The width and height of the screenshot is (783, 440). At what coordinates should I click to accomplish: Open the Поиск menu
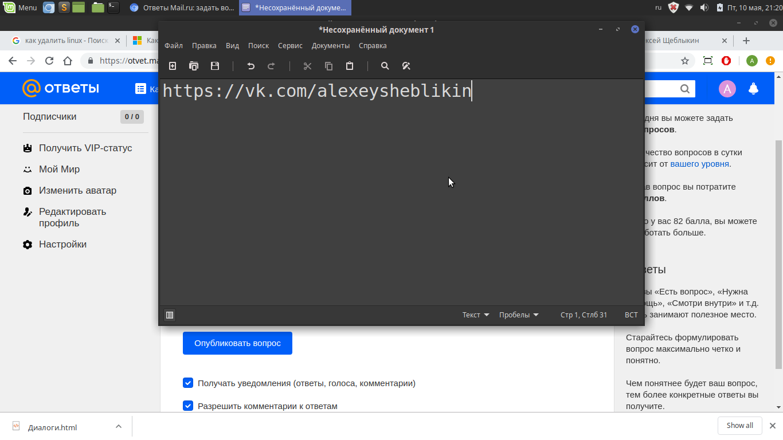pos(259,45)
